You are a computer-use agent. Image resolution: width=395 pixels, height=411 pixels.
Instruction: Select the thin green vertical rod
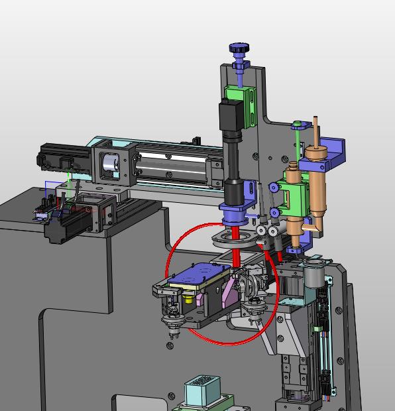coord(298,144)
